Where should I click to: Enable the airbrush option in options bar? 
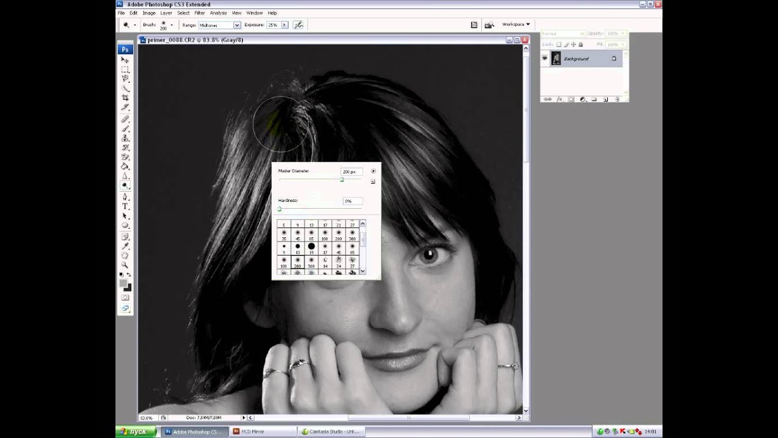click(x=298, y=25)
